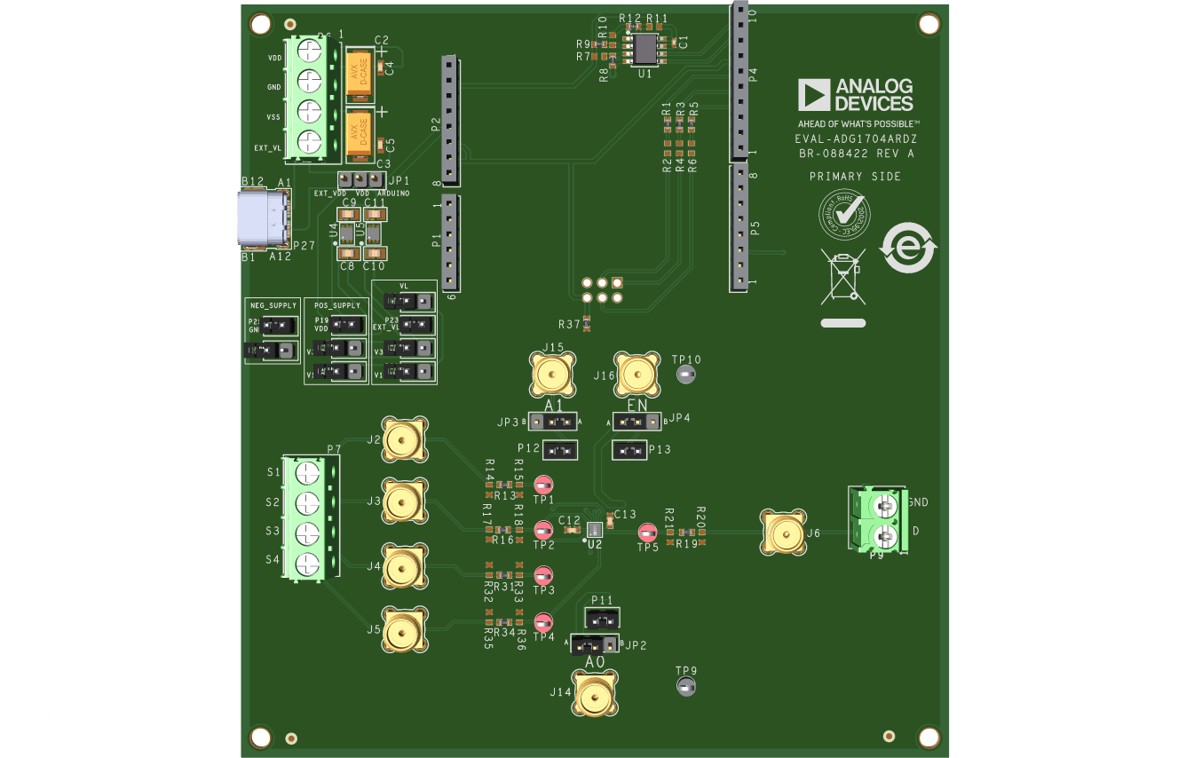Click the GND screw on terminal P9
The width and height of the screenshot is (1186, 758).
pos(884,506)
